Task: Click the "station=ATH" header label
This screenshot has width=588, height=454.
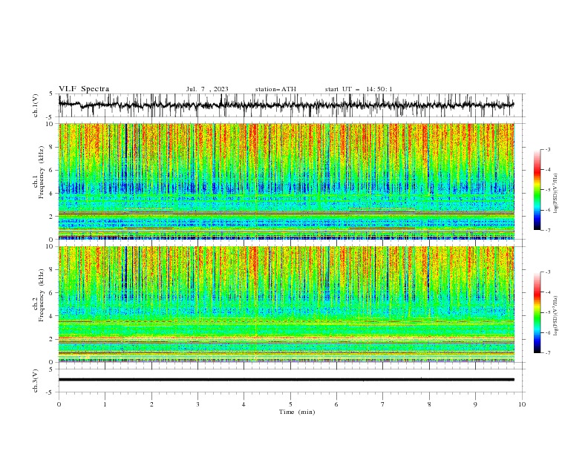Action: tap(275, 89)
